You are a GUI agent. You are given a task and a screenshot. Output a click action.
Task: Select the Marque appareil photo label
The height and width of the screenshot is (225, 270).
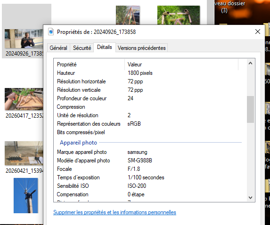pyautogui.click(x=82, y=152)
